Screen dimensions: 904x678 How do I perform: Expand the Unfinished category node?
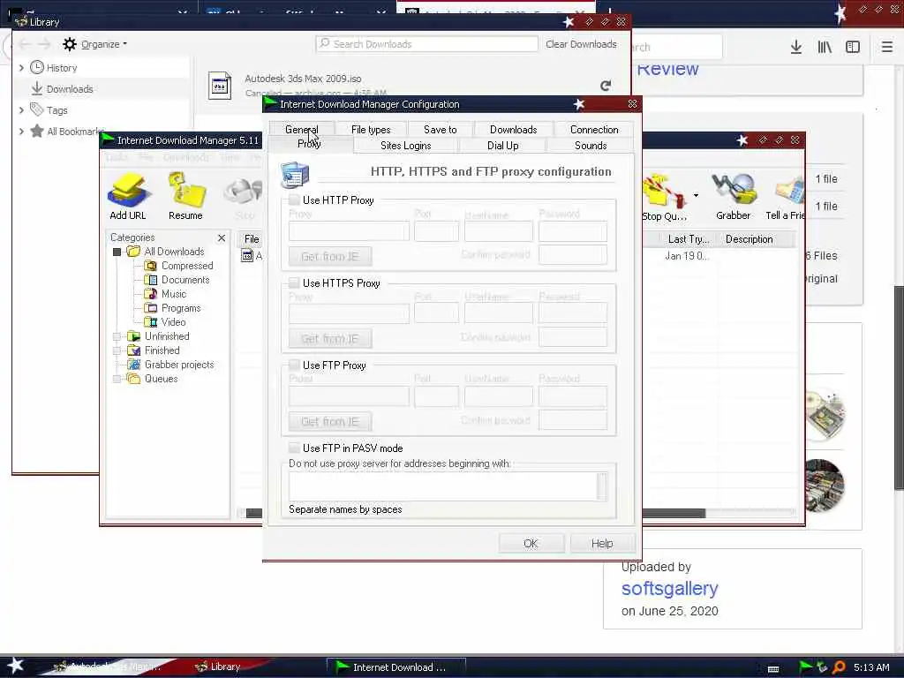[117, 336]
